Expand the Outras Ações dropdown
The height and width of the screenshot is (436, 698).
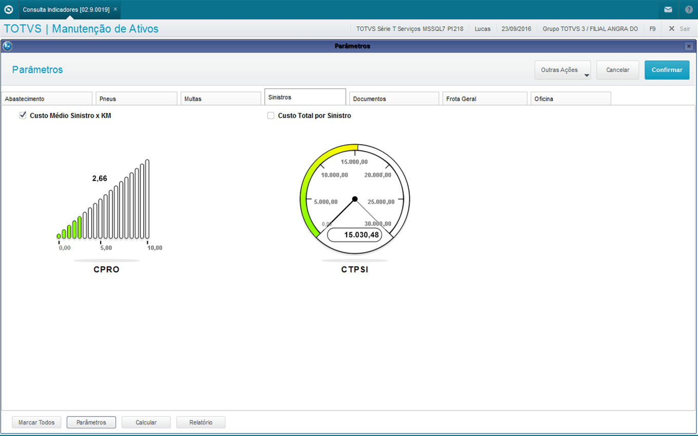pos(563,70)
